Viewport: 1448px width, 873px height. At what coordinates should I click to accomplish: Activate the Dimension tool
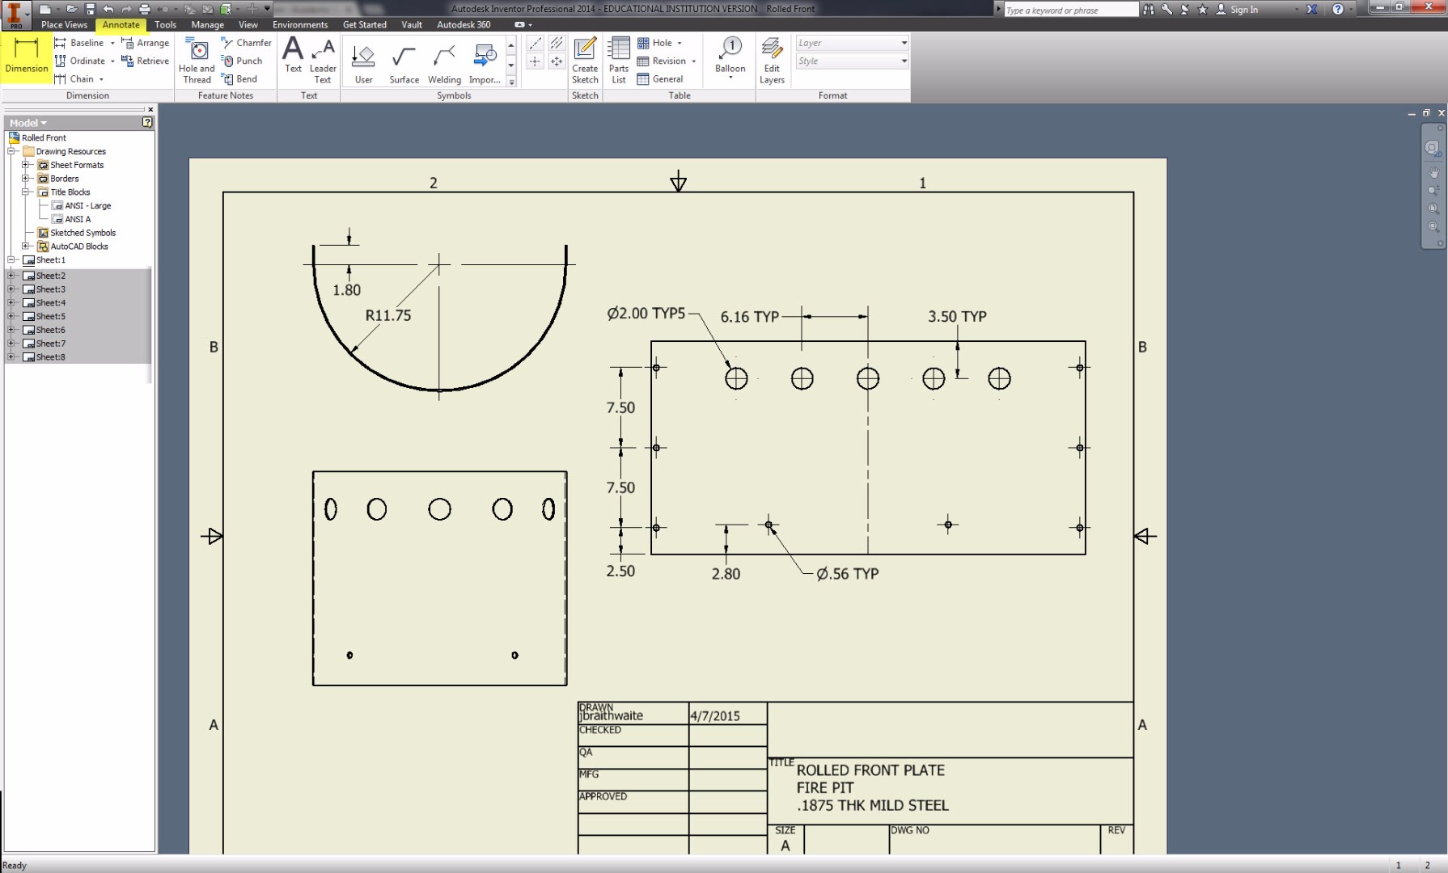pos(27,55)
